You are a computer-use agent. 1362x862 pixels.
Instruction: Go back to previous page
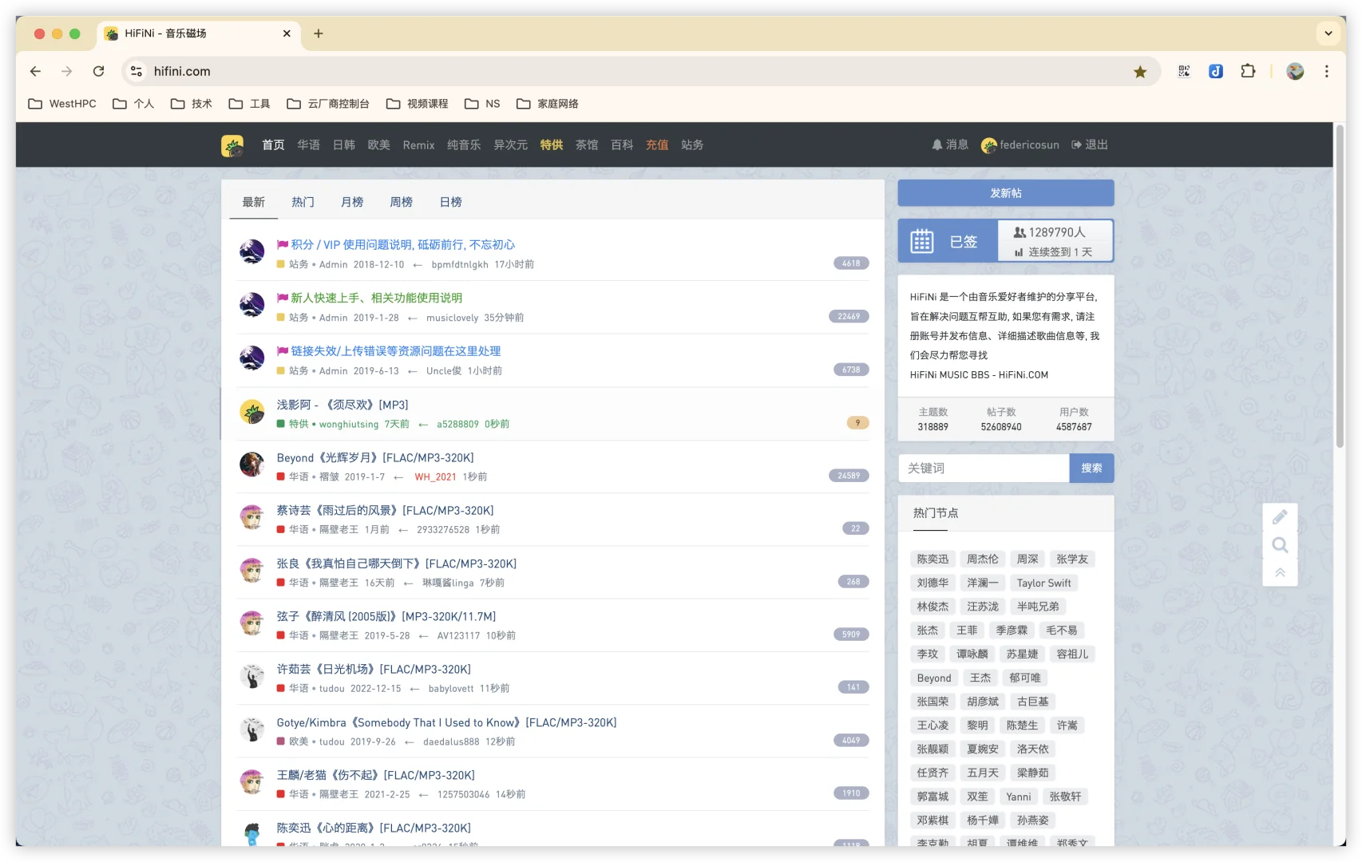[x=35, y=71]
